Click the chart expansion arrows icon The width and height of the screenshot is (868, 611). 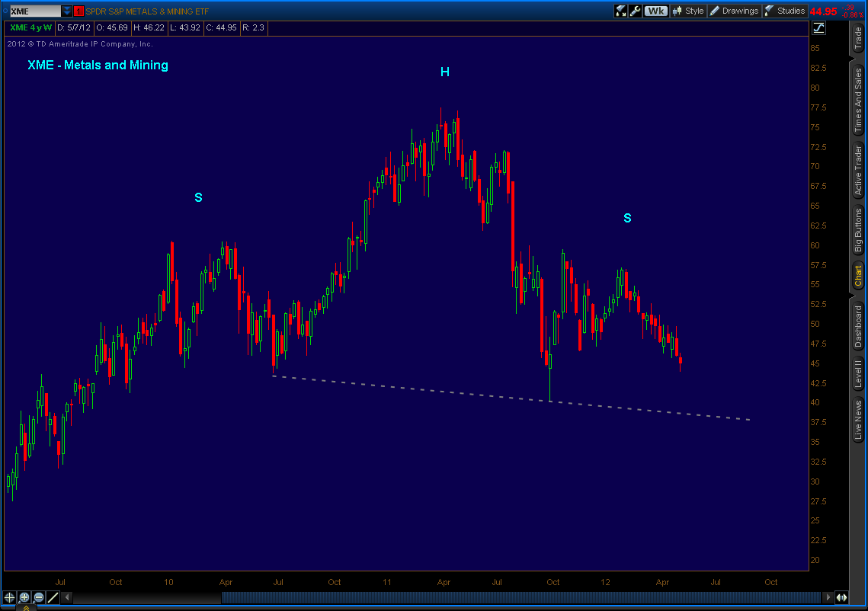coord(841,597)
